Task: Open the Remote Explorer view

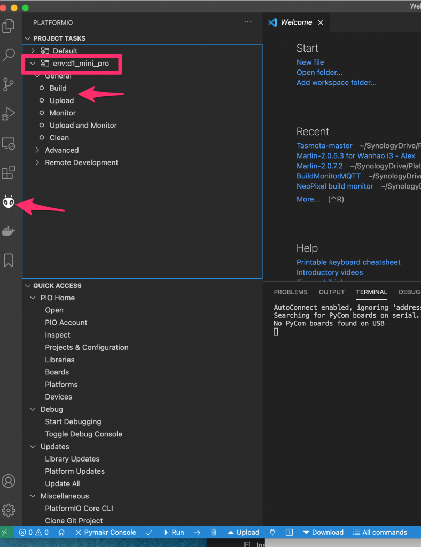Action: pyautogui.click(x=9, y=143)
